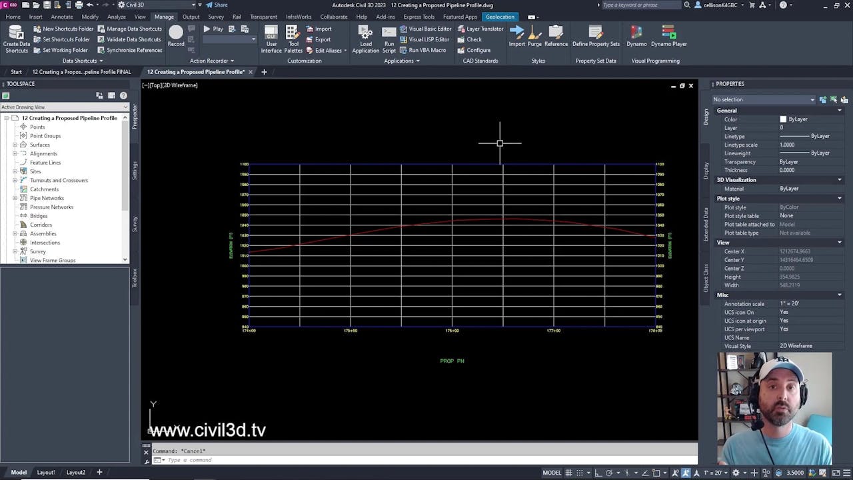Open the Geolocation ribbon tab
Screen dimensions: 853x480
coord(500,17)
